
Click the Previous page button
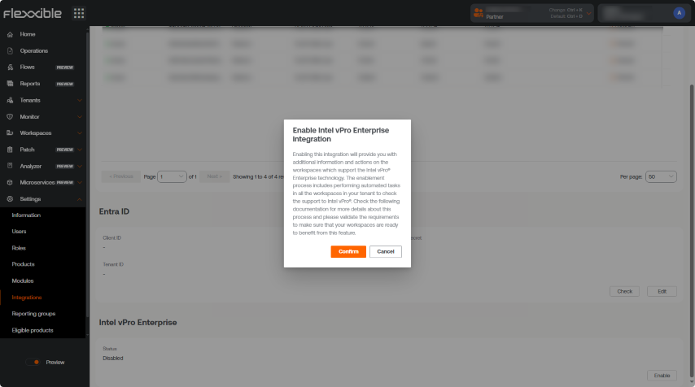click(121, 176)
